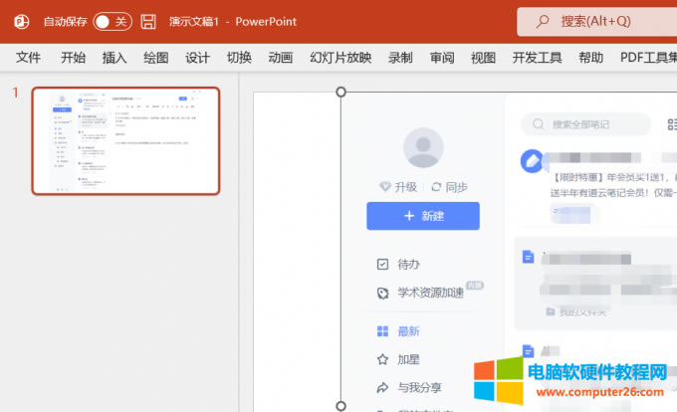Click the blue pen promo note icon

[532, 161]
